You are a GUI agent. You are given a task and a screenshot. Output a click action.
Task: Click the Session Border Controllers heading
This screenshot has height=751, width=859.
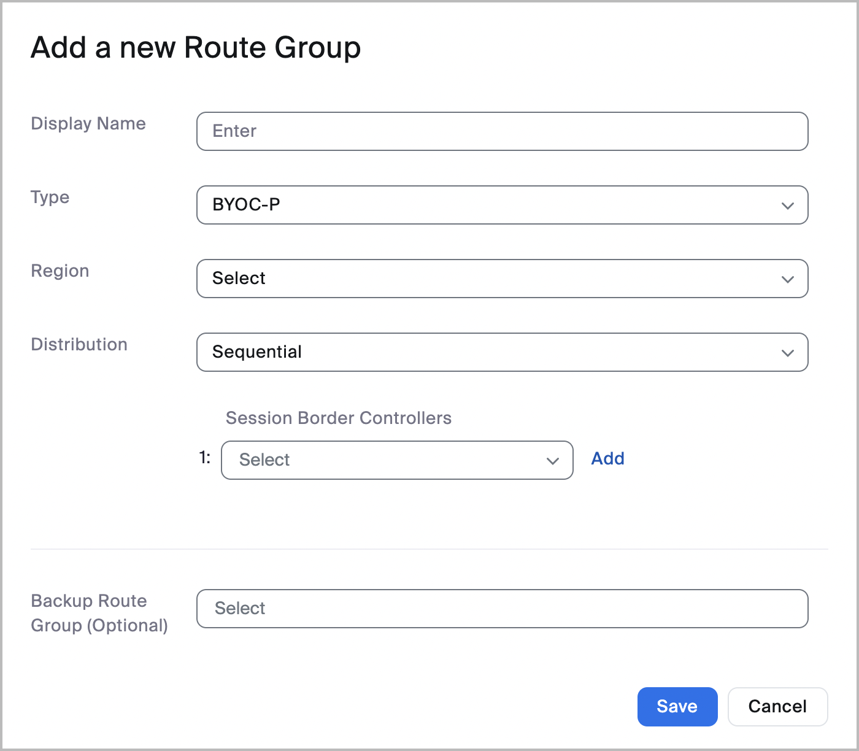[x=339, y=418]
